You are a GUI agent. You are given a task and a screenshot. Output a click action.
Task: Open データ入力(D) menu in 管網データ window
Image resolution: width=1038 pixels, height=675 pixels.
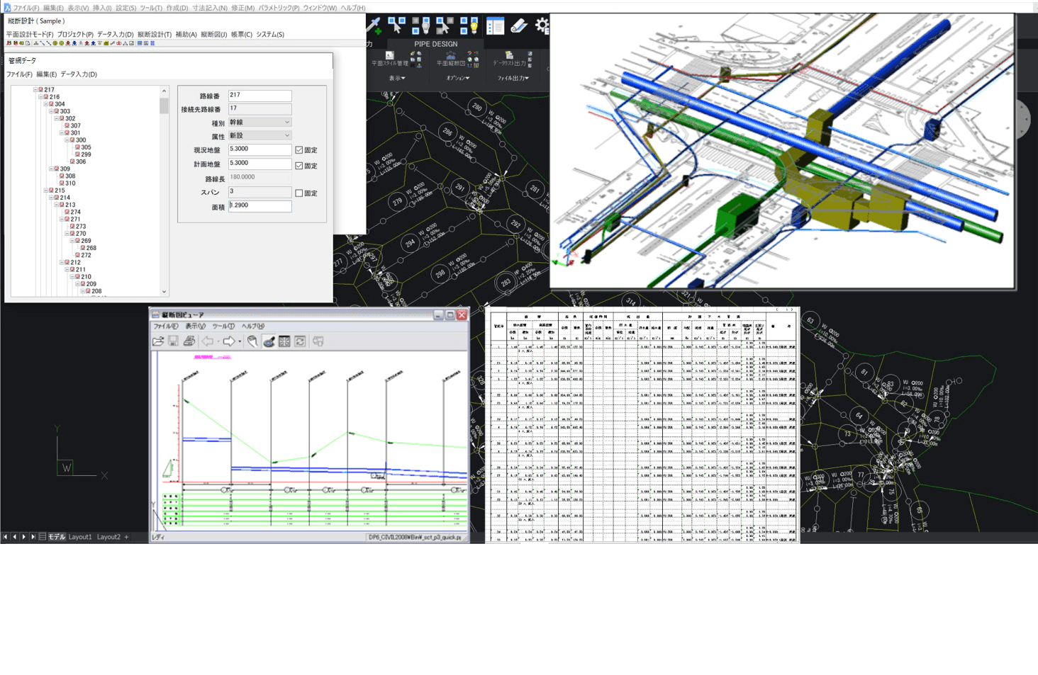(79, 74)
